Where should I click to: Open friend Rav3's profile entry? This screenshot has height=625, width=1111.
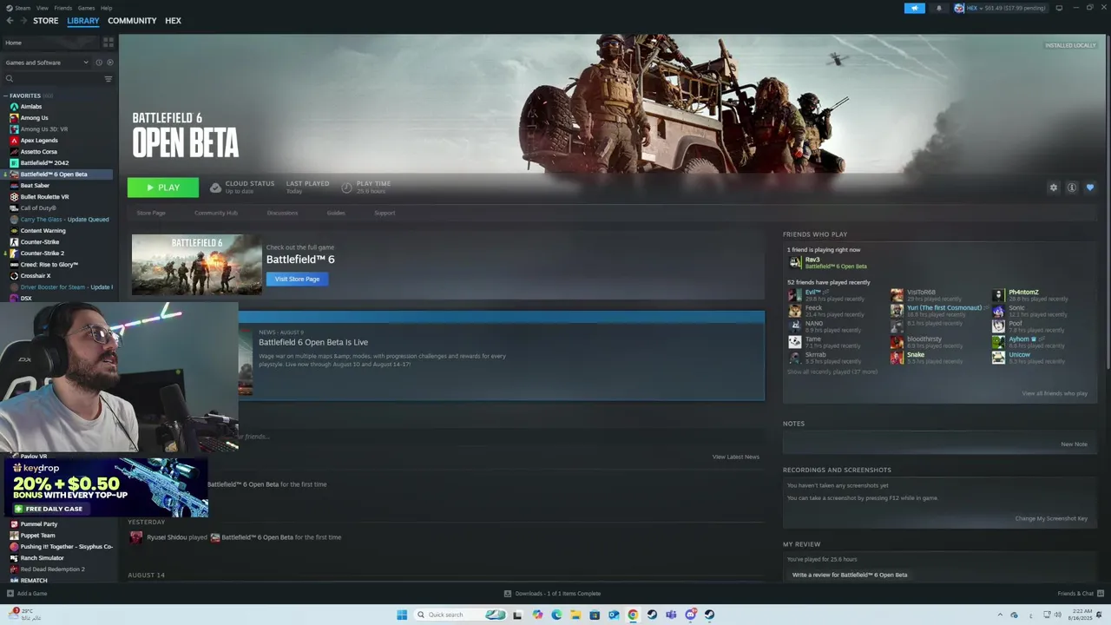(827, 262)
